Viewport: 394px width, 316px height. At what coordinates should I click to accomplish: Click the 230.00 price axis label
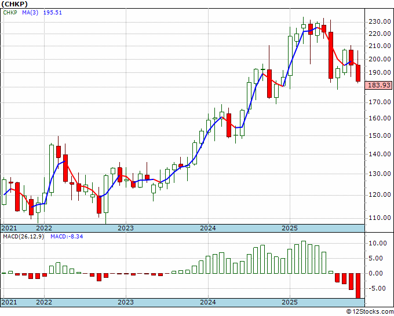[x=380, y=22]
